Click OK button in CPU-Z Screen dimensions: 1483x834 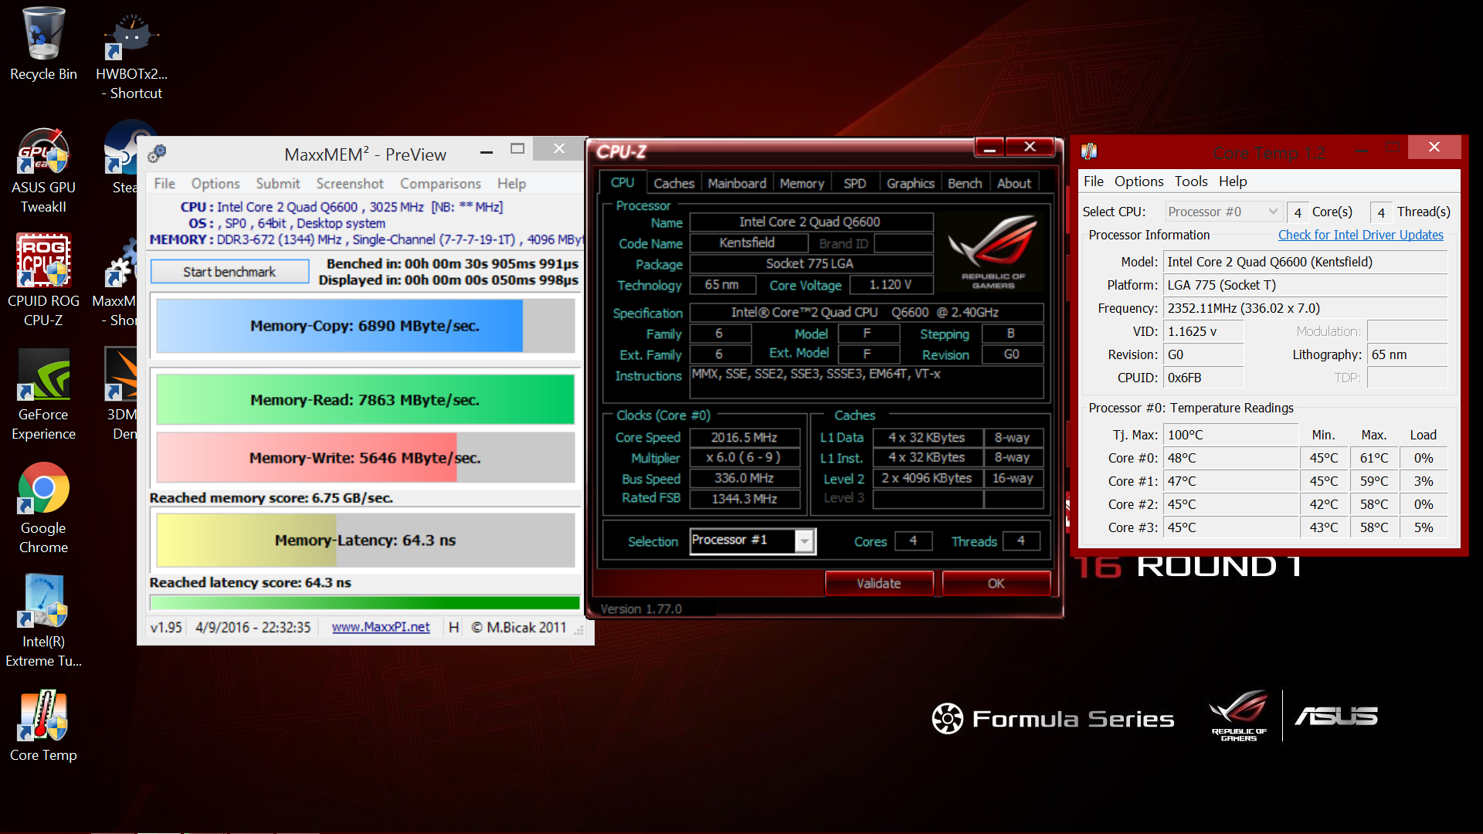click(x=996, y=583)
